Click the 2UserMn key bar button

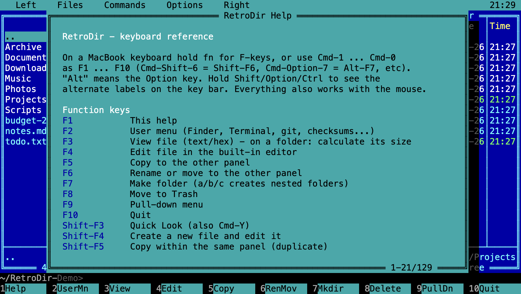pyautogui.click(x=75, y=289)
